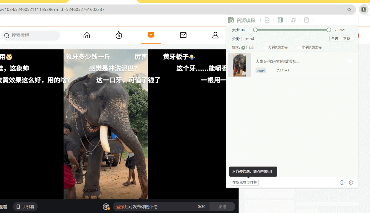Click the 全选 select-all button

tap(335, 39)
